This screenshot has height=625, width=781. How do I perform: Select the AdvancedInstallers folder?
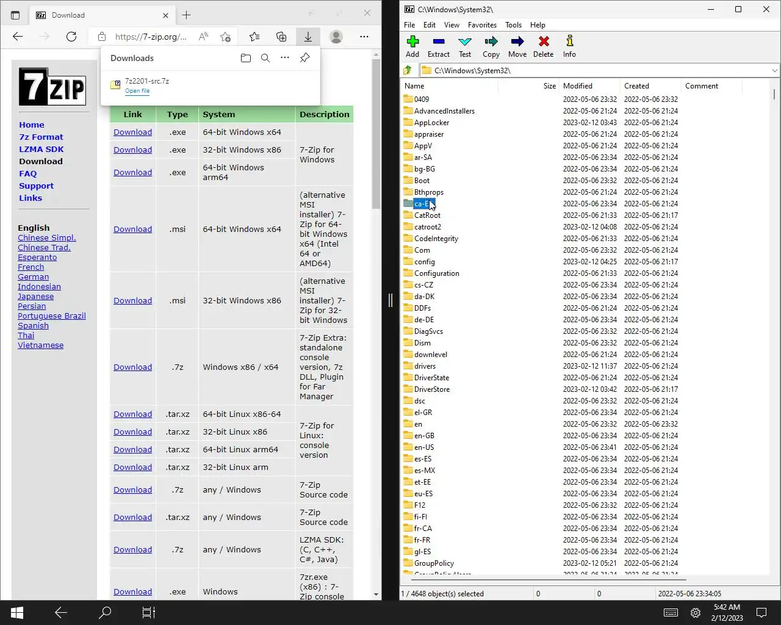click(x=444, y=111)
